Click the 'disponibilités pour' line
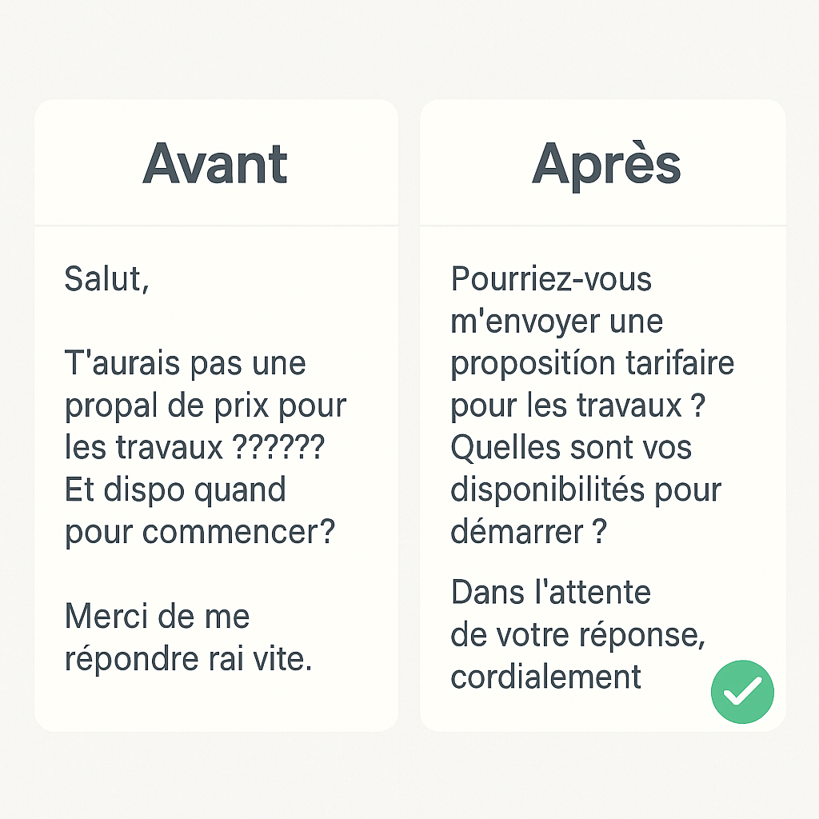Viewport: 819px width, 819px height. [586, 491]
